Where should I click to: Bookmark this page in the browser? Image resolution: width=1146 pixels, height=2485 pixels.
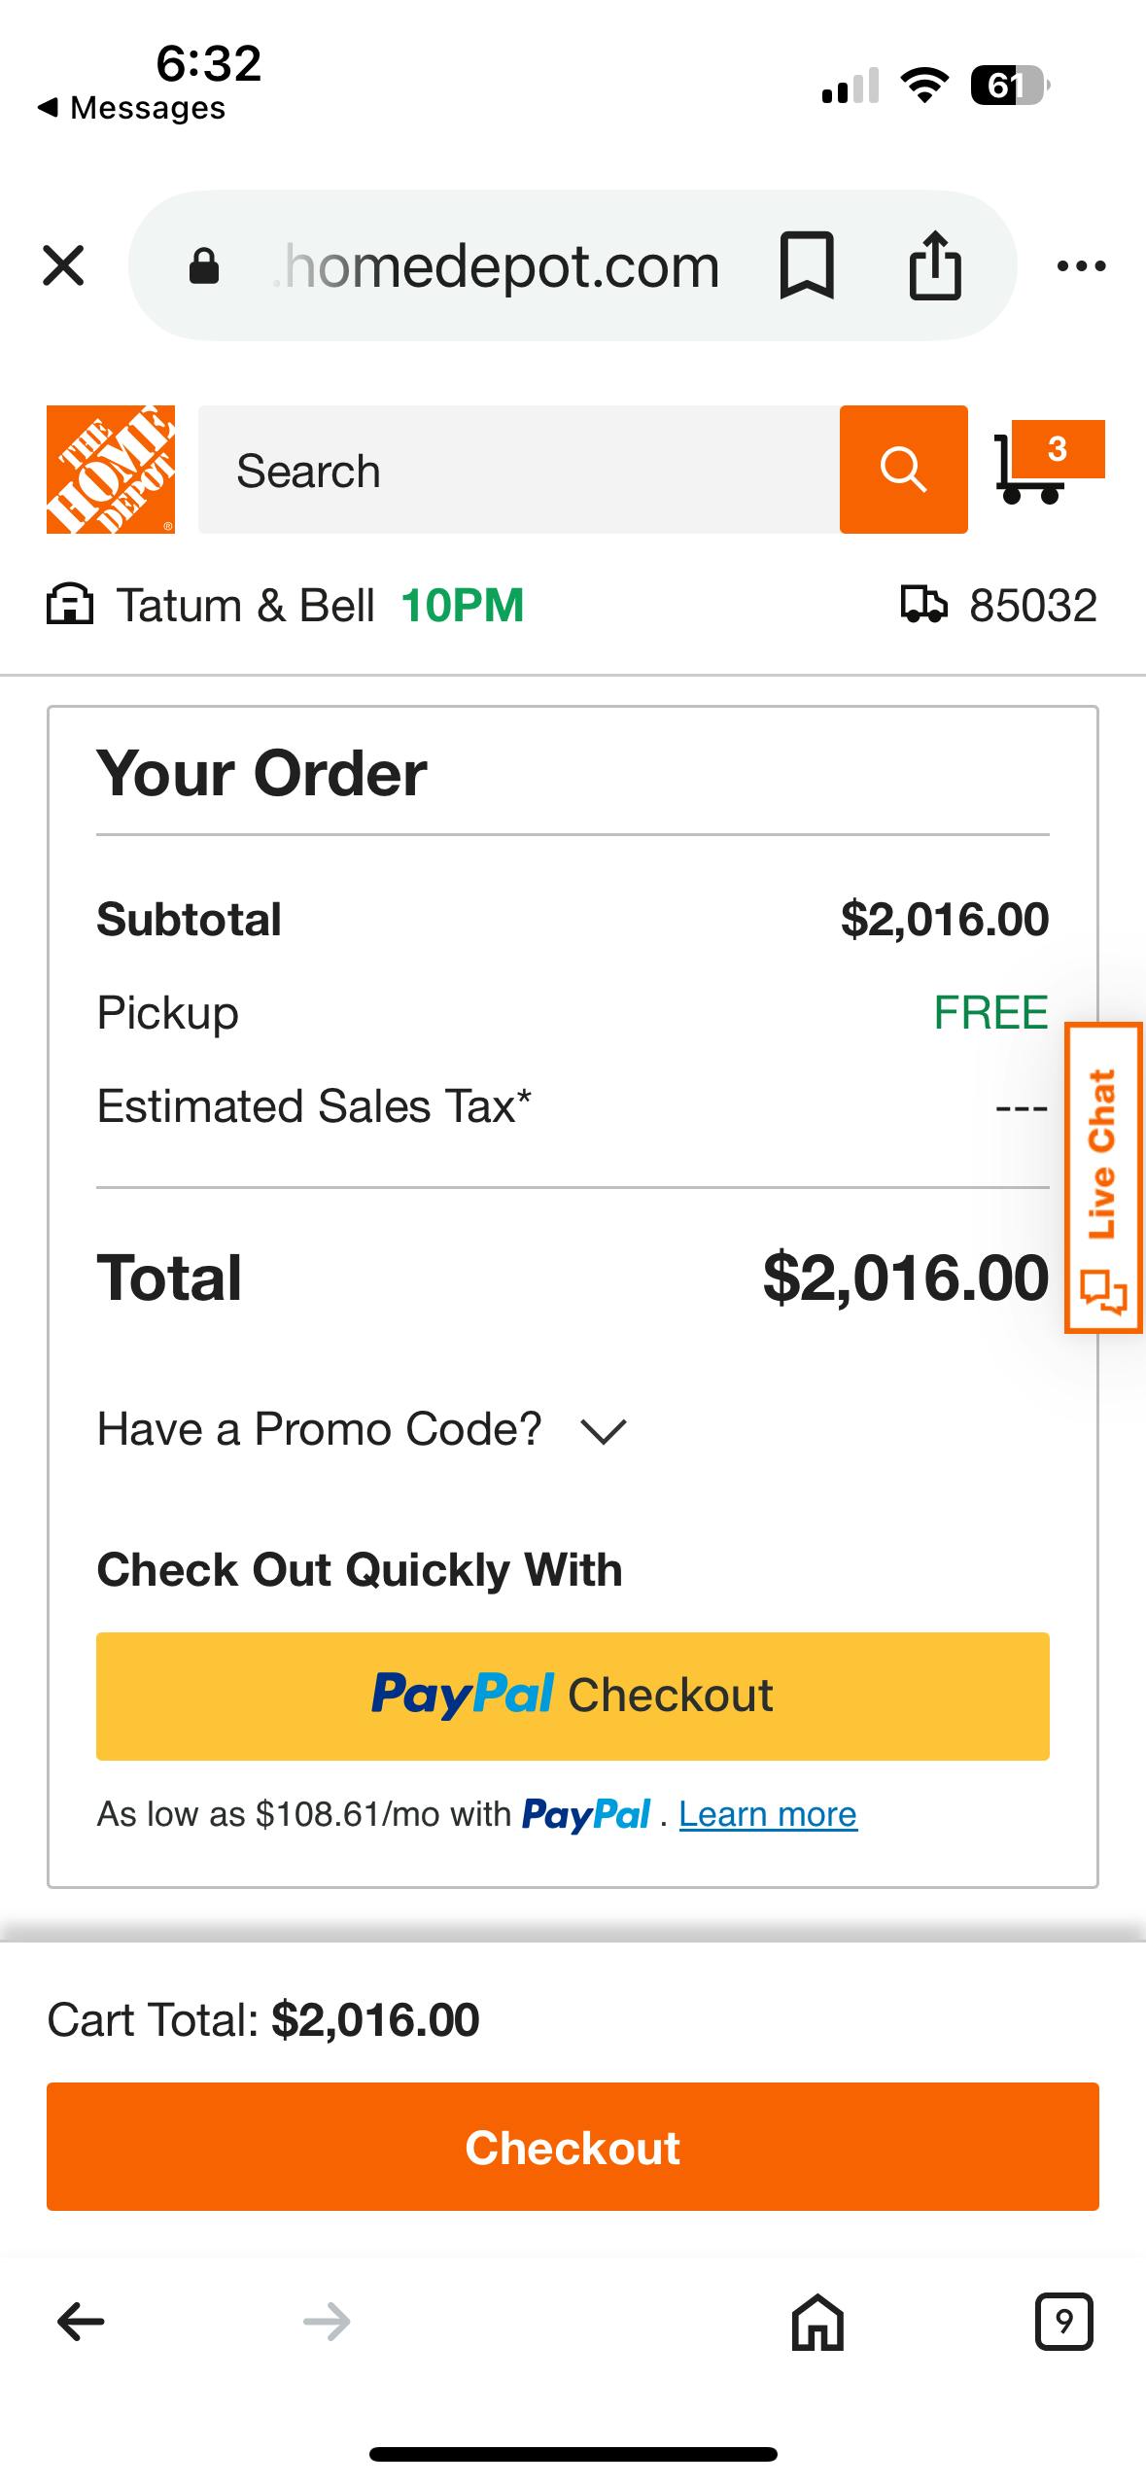point(807,265)
